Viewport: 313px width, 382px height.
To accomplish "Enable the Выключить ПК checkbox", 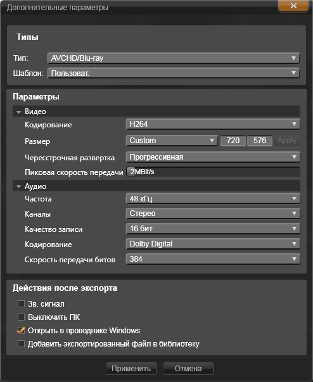I will pos(21,317).
